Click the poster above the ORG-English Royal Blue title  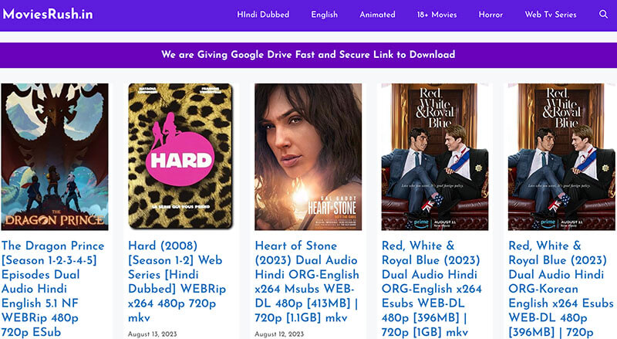(434, 156)
